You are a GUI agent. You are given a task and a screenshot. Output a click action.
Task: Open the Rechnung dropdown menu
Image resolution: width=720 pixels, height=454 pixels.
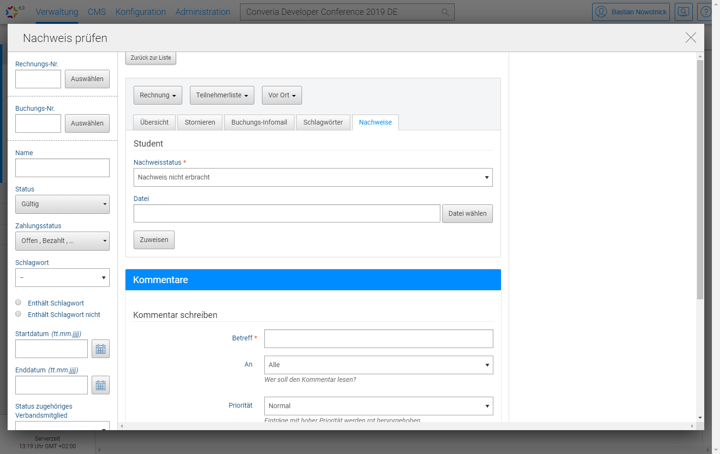[x=157, y=95]
